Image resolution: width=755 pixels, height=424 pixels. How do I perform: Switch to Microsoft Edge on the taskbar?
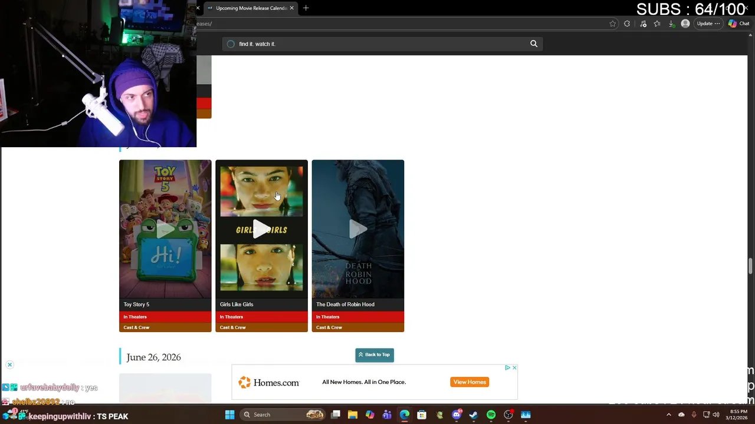[x=405, y=415]
